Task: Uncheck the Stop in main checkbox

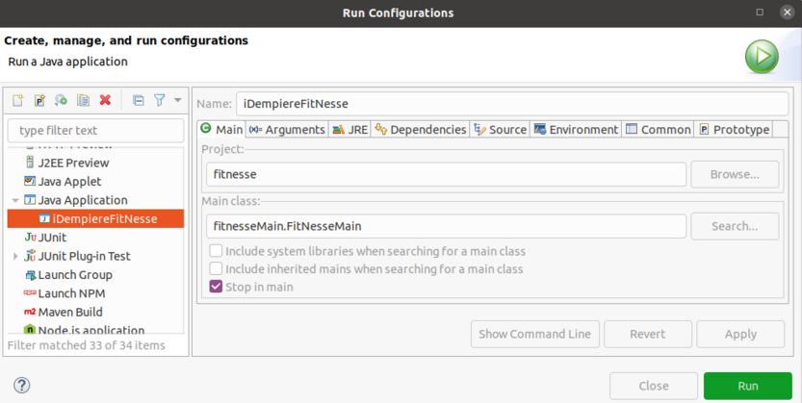Action: tap(217, 287)
